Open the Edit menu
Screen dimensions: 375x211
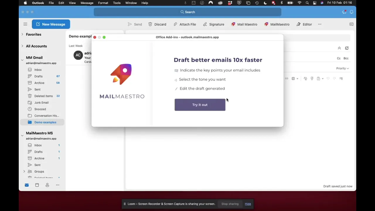(61, 3)
